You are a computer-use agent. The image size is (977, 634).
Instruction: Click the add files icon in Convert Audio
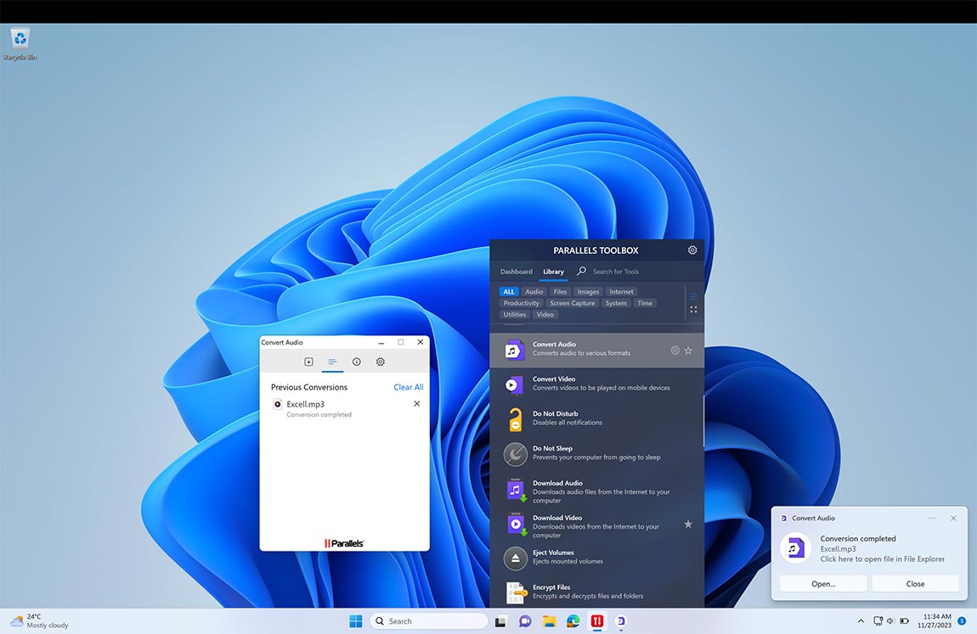tap(309, 361)
